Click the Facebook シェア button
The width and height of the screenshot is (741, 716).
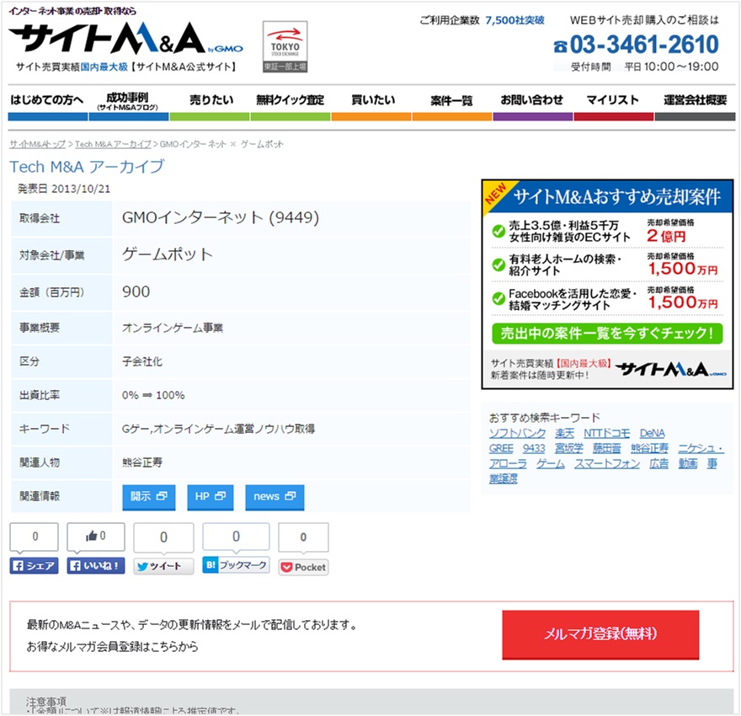pyautogui.click(x=34, y=566)
